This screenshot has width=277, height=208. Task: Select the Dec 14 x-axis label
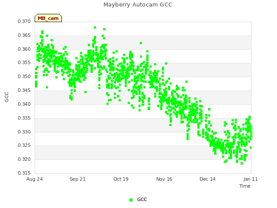[x=207, y=179]
